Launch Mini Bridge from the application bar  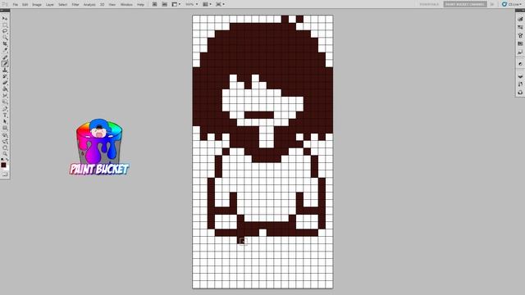coord(164,4)
